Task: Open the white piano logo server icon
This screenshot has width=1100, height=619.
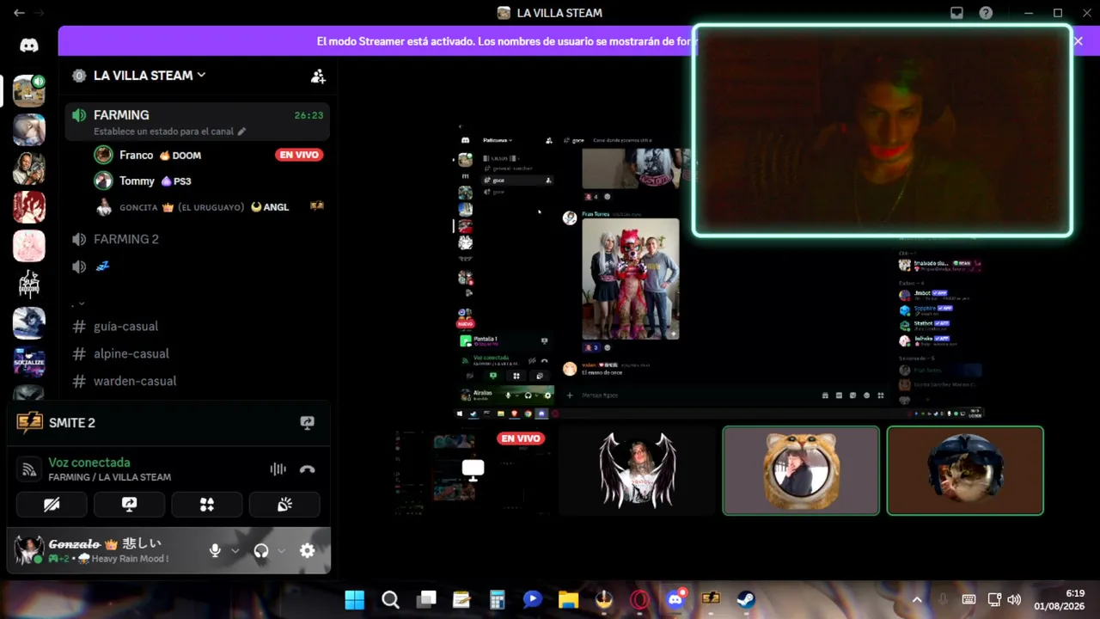Action: 29,285
